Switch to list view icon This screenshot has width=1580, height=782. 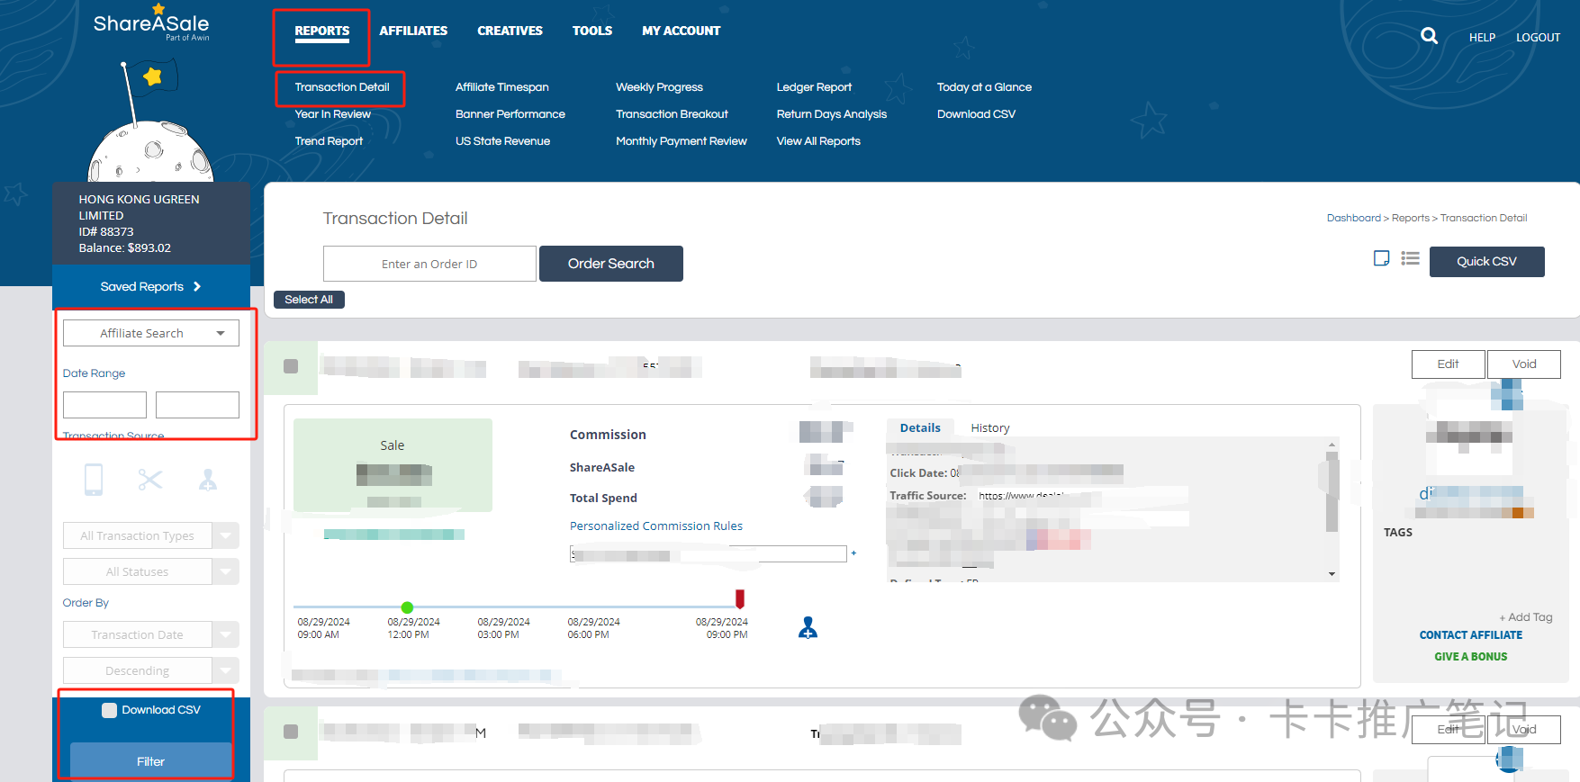coord(1410,259)
